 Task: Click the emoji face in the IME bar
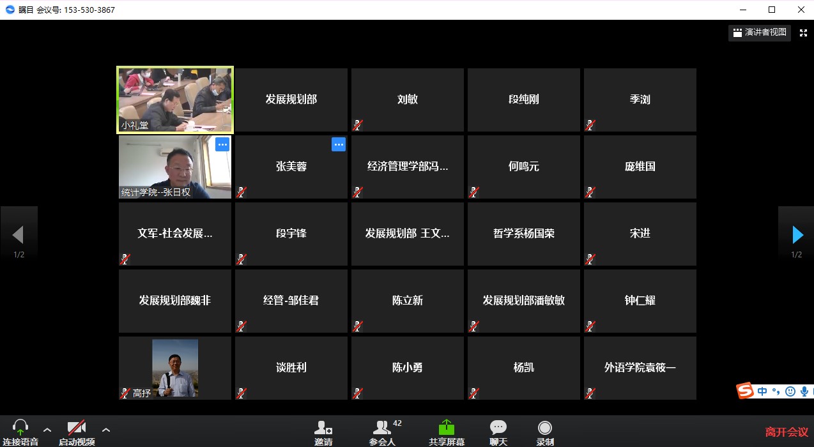pyautogui.click(x=790, y=391)
